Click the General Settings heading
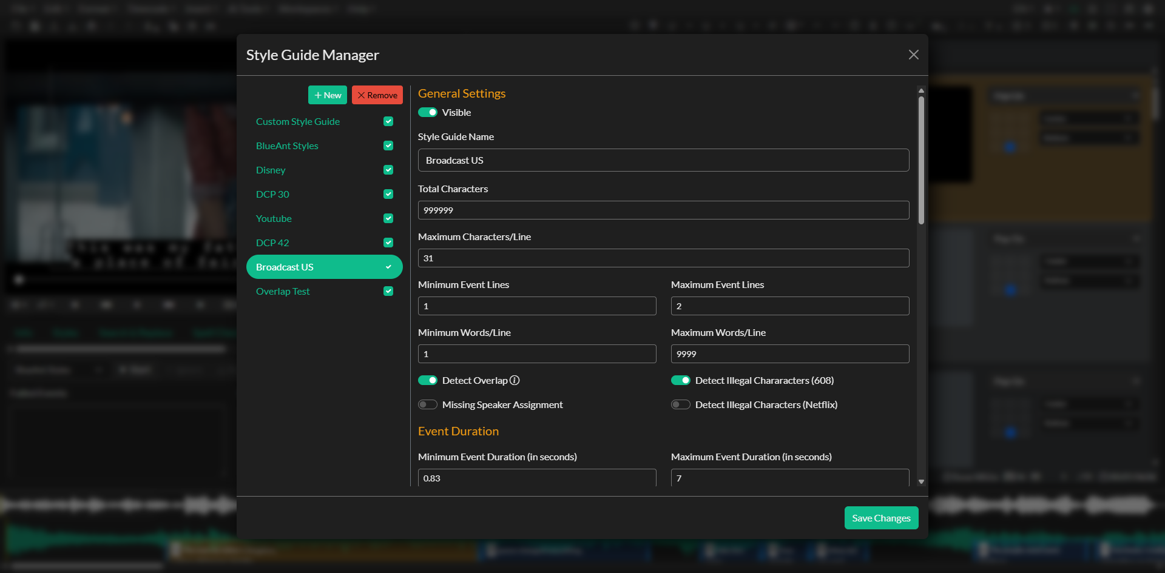The width and height of the screenshot is (1165, 573). pos(462,93)
